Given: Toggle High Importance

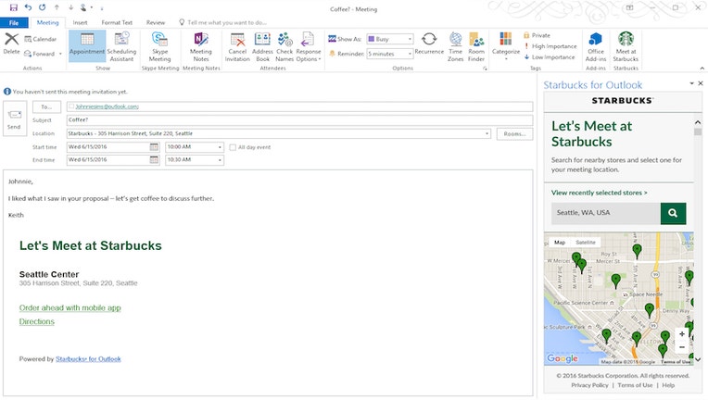Looking at the screenshot, I should tap(550, 46).
